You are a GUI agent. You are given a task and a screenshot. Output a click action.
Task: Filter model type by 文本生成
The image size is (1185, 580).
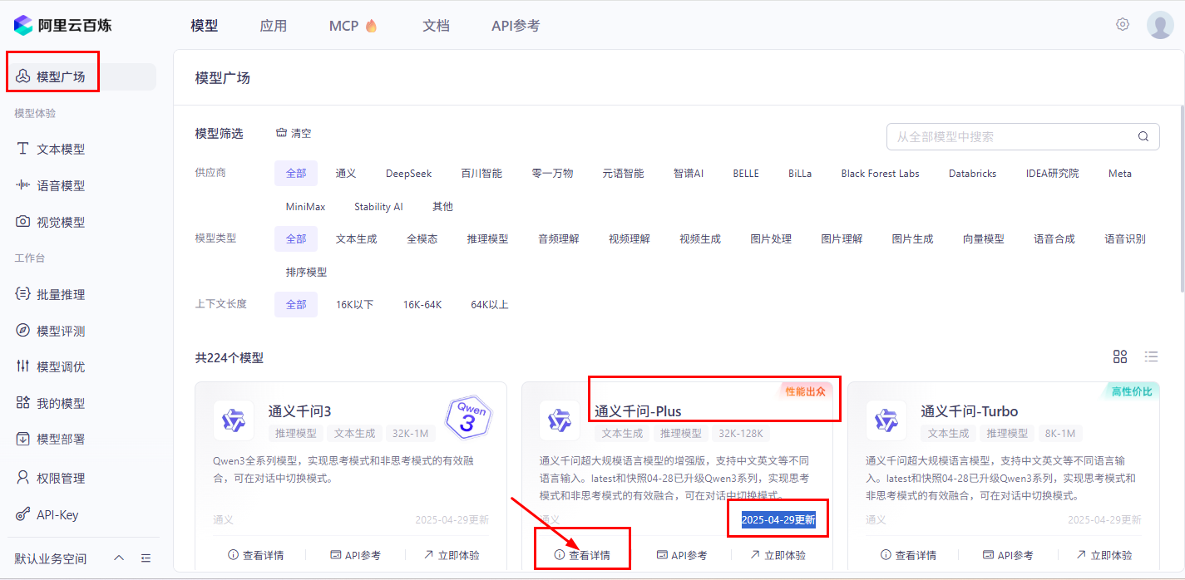coord(357,239)
